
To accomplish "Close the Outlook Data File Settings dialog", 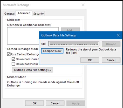I will tap(118, 35).
